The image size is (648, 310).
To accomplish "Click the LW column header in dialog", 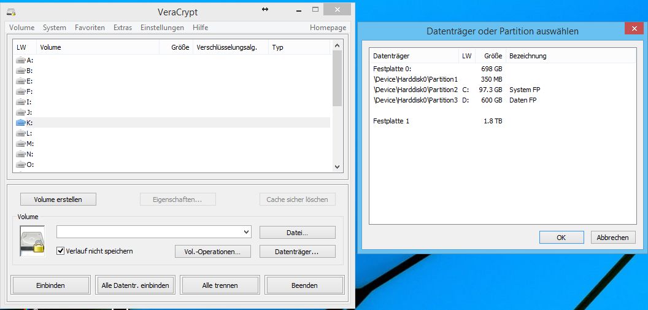I will (x=467, y=56).
